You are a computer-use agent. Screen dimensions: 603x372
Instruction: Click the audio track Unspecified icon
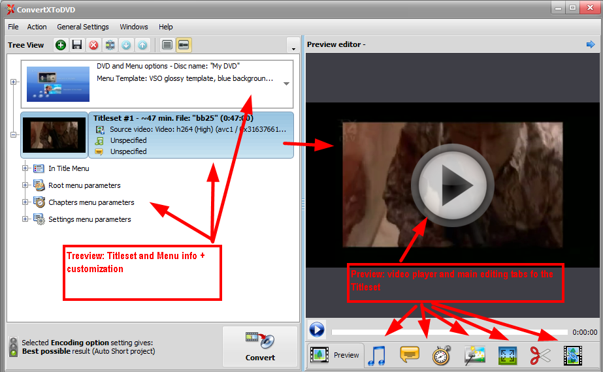(x=99, y=141)
